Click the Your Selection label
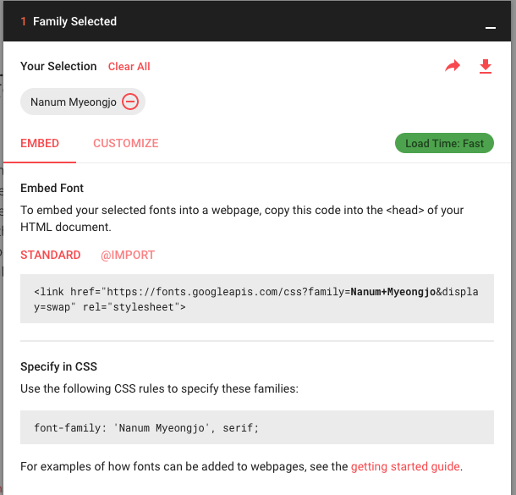The image size is (516, 495). pyautogui.click(x=58, y=66)
